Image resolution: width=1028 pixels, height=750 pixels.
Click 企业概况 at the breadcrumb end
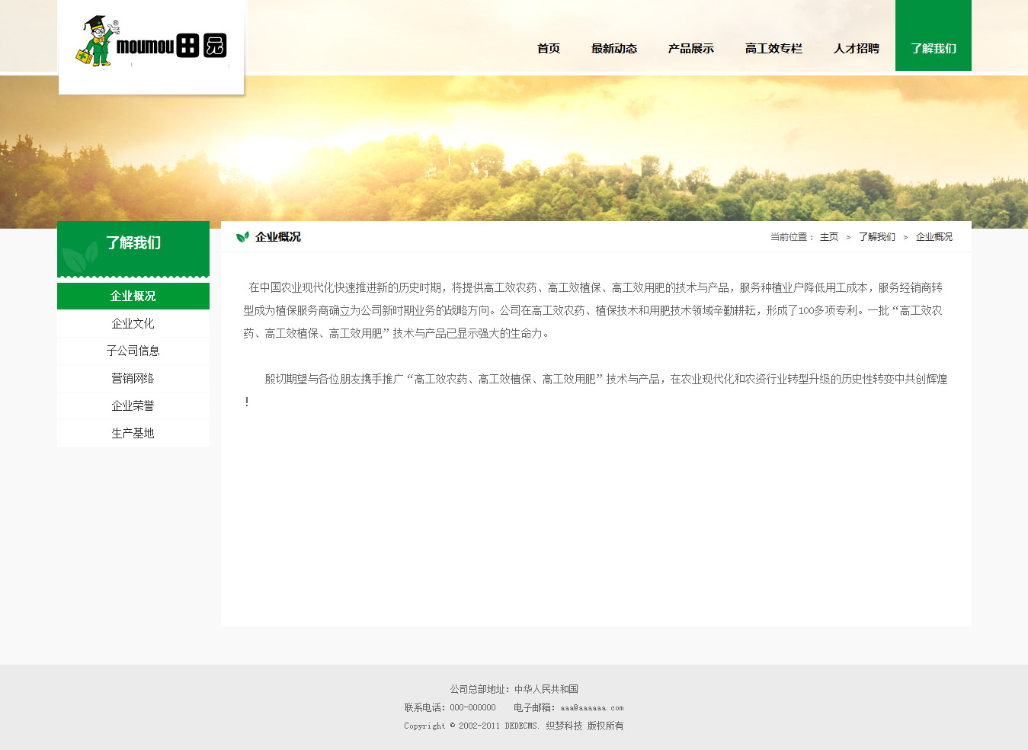click(934, 237)
